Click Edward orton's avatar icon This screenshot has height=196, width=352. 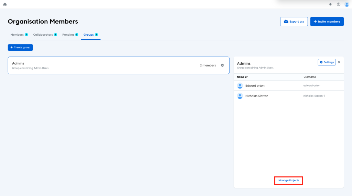pos(240,86)
